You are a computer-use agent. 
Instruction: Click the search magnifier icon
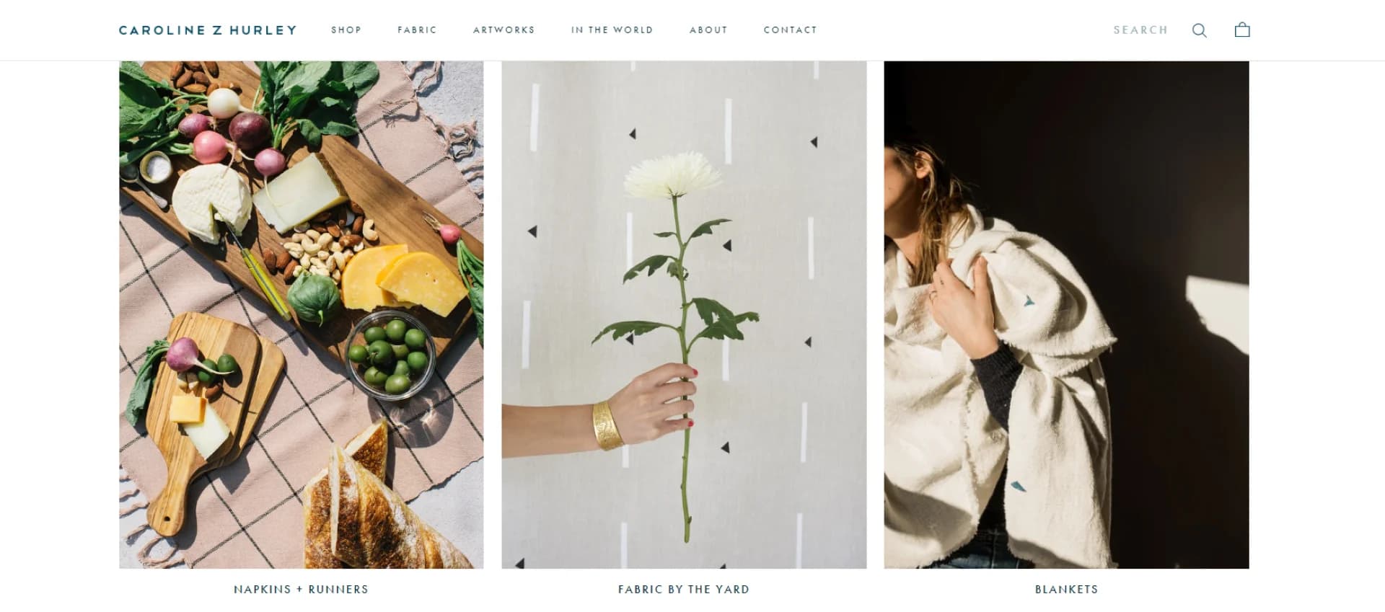[1199, 30]
